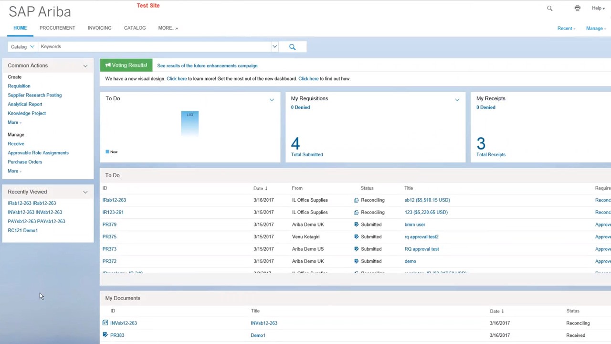Open the MORE navigation menu
The width and height of the screenshot is (611, 344).
pos(168,28)
